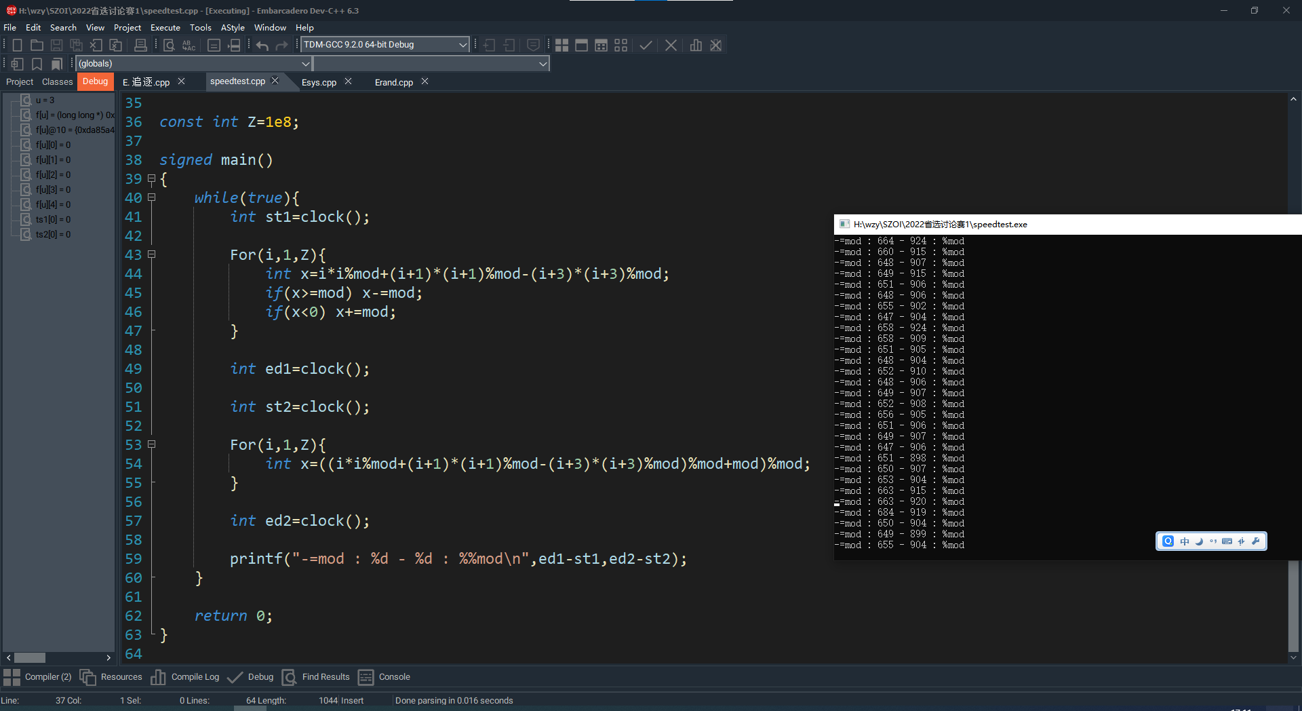
Task: Click the Find magnifier toolbar icon
Action: [169, 45]
